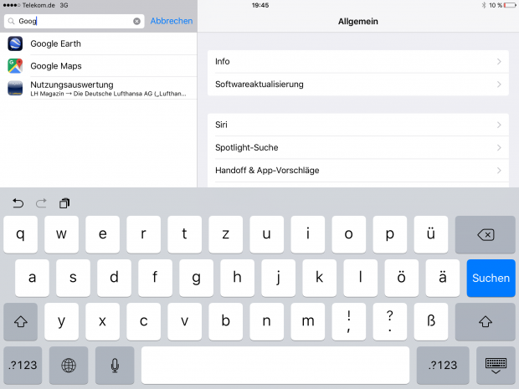Tap the a key
519x389 pixels.
pos(32,278)
